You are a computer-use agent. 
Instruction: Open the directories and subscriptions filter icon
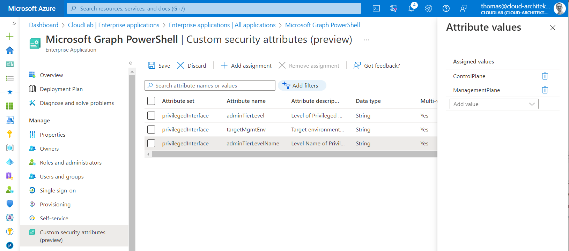click(394, 8)
